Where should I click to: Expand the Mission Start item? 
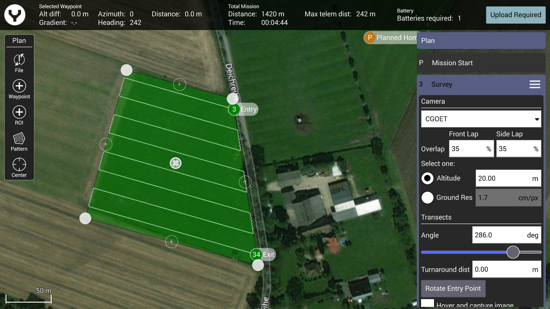click(481, 63)
